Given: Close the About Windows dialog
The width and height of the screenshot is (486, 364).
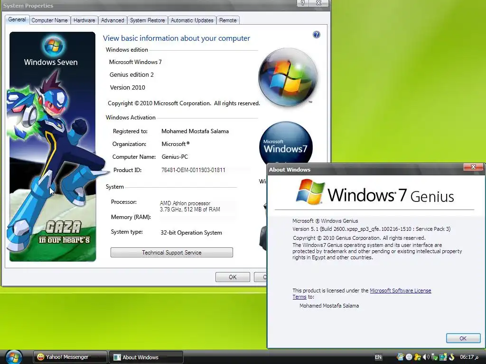Looking at the screenshot, I should [473, 167].
